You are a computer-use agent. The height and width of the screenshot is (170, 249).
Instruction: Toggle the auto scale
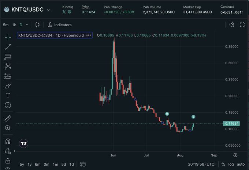241,164
